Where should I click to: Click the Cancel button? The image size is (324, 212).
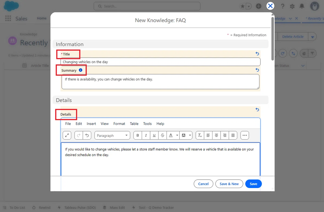coord(203,184)
